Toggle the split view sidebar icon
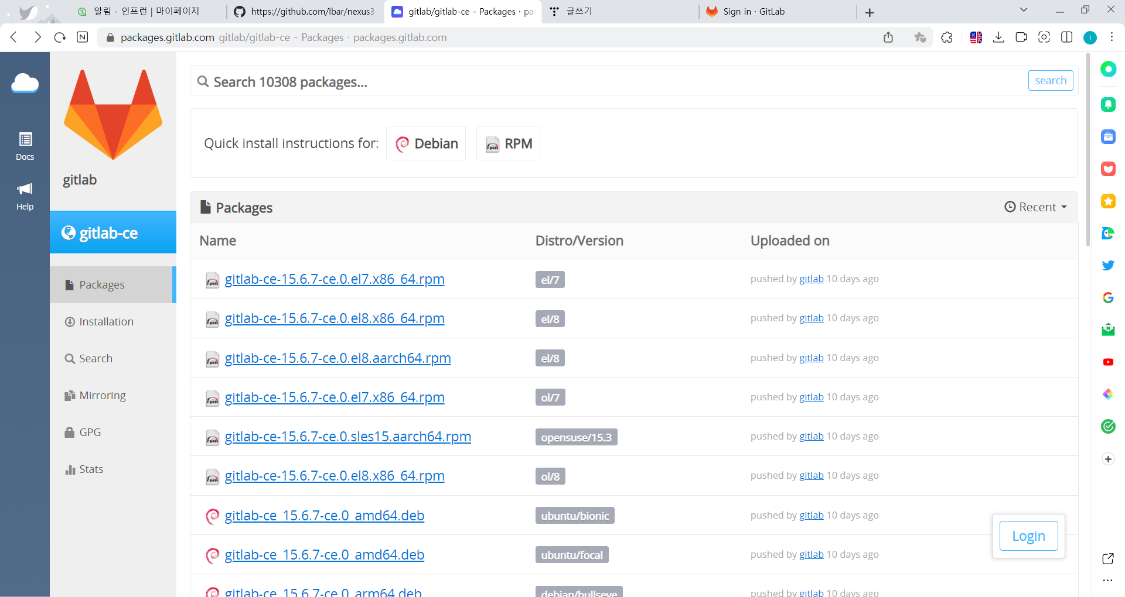1125x597 pixels. [1067, 37]
